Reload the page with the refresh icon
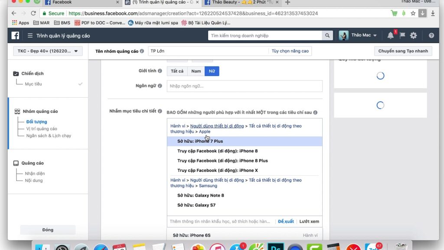The image size is (444, 250). (33, 13)
